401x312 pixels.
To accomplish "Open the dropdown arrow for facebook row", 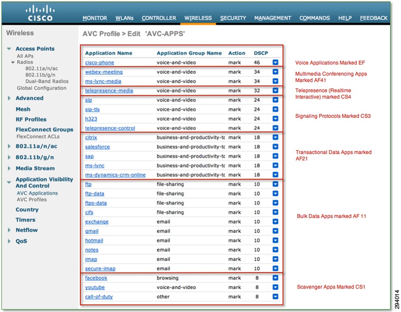I will (275, 278).
